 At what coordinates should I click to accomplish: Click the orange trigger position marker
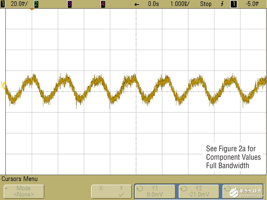point(32,10)
